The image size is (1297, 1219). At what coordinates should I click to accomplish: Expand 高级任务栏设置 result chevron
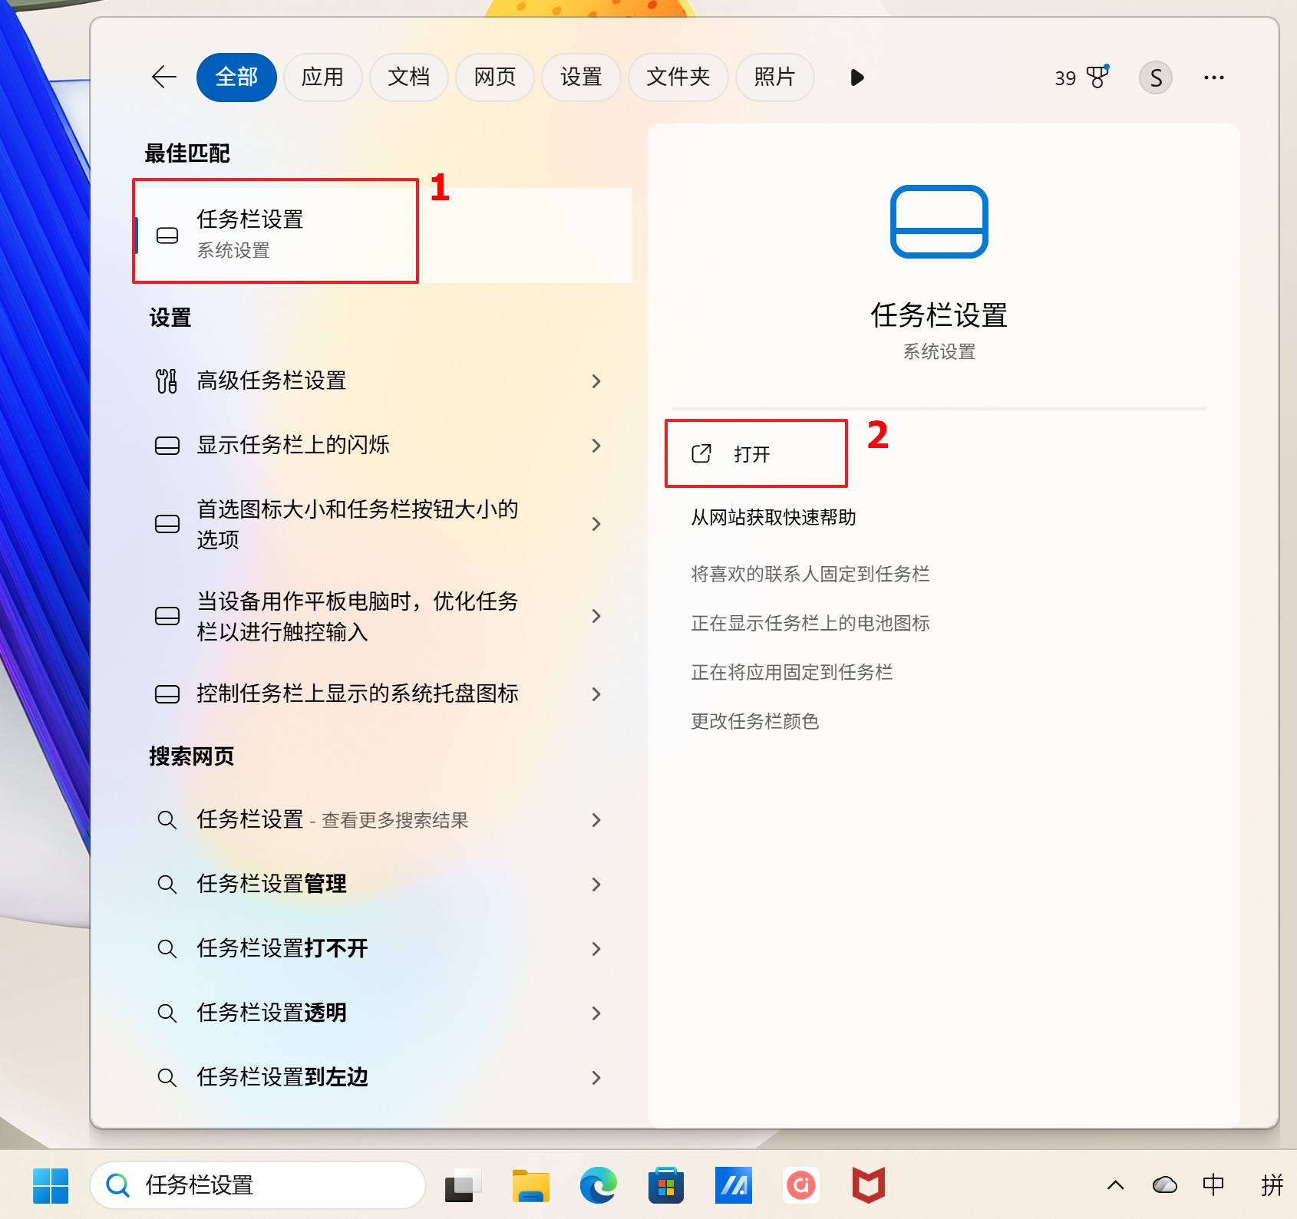(596, 381)
